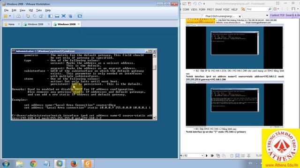The image size is (300, 168).
Task: Go to next page in Foxit
Action: coord(207,155)
